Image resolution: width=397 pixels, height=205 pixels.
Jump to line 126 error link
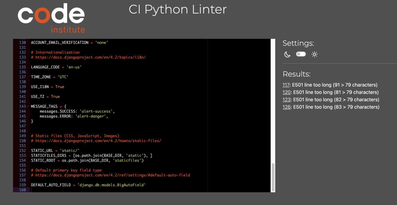(x=287, y=107)
